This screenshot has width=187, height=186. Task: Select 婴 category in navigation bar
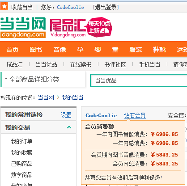(98, 50)
